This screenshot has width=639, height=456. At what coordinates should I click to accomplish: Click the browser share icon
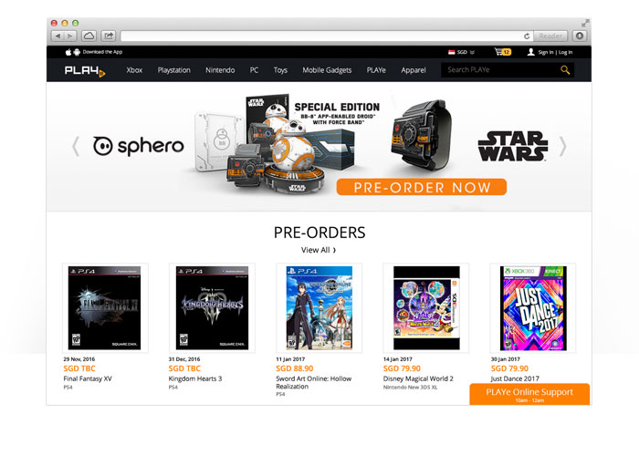pyautogui.click(x=109, y=36)
